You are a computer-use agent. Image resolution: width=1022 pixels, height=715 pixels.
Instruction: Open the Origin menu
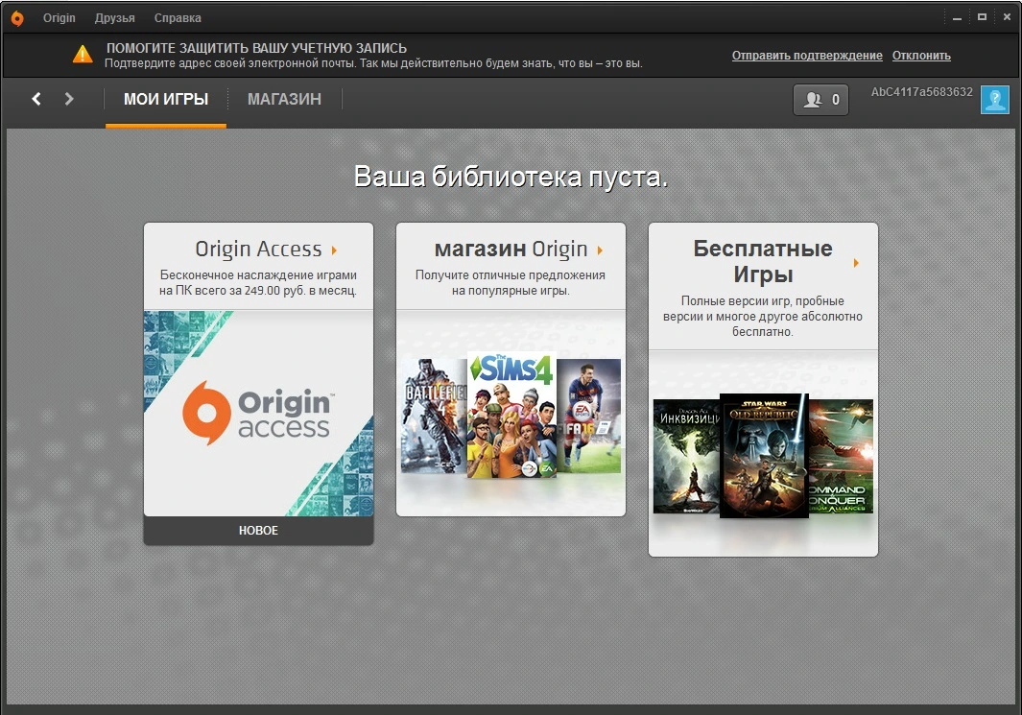coord(59,18)
